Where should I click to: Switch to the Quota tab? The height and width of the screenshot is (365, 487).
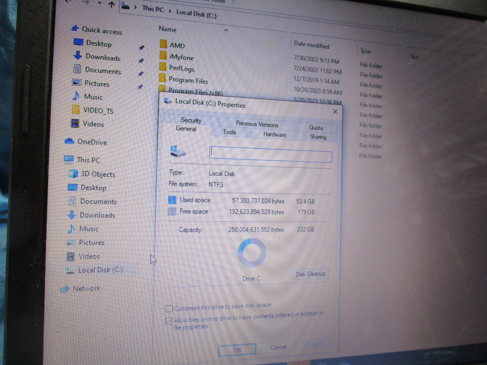tap(316, 128)
